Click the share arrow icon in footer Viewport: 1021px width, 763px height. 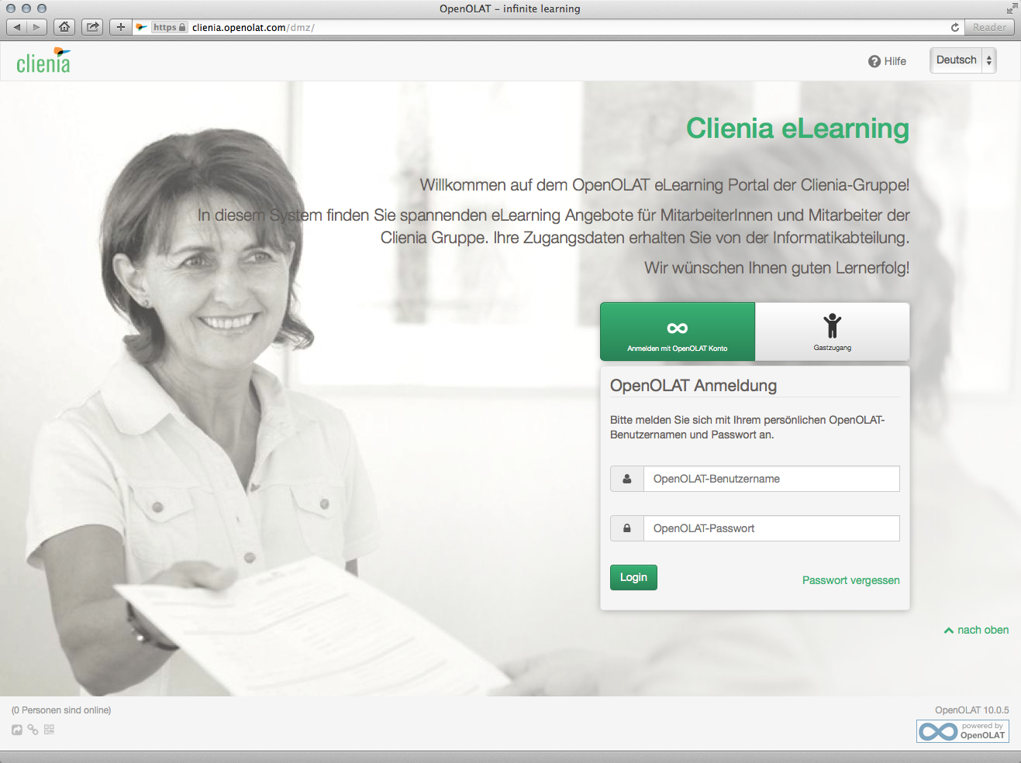point(17,730)
